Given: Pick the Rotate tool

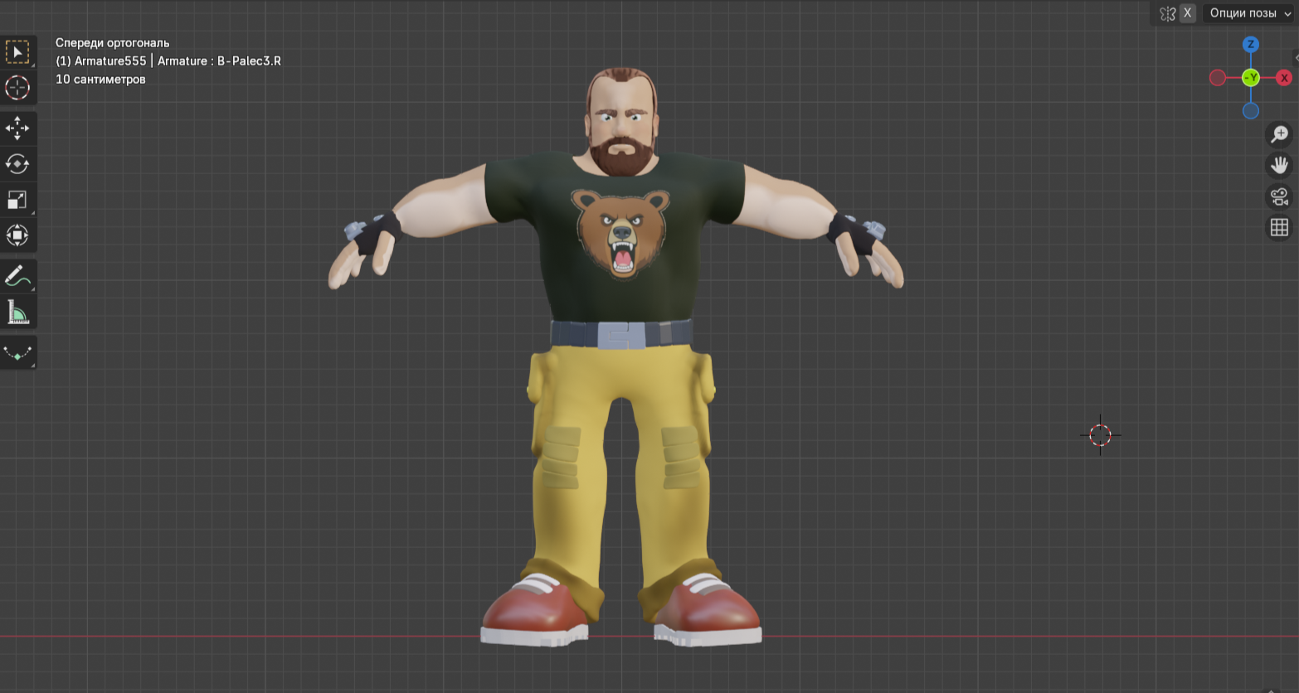Looking at the screenshot, I should pos(17,163).
